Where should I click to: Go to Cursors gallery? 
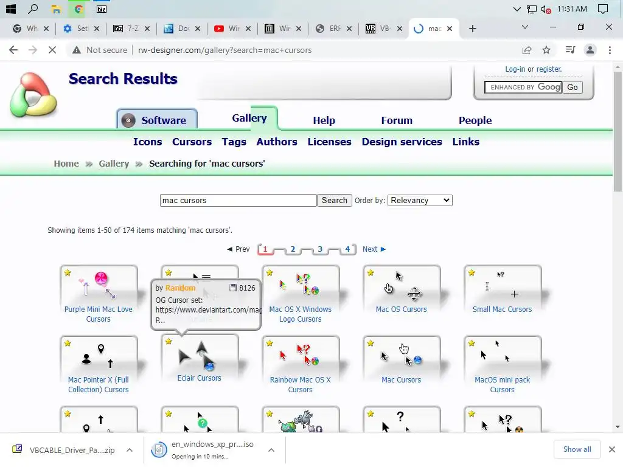pyautogui.click(x=192, y=142)
